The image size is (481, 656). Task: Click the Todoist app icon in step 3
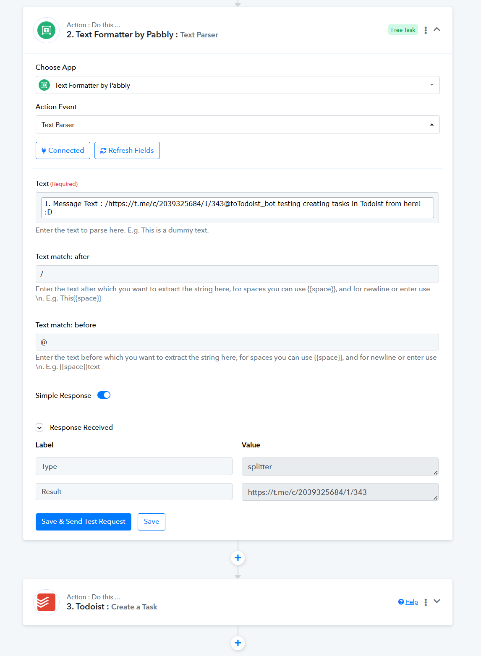click(46, 602)
